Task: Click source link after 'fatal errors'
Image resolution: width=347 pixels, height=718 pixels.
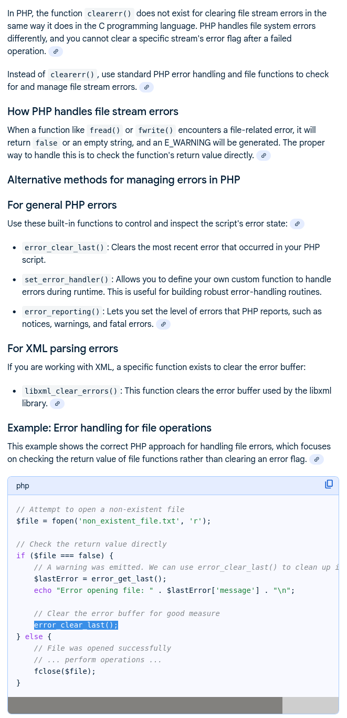Action: point(163,324)
